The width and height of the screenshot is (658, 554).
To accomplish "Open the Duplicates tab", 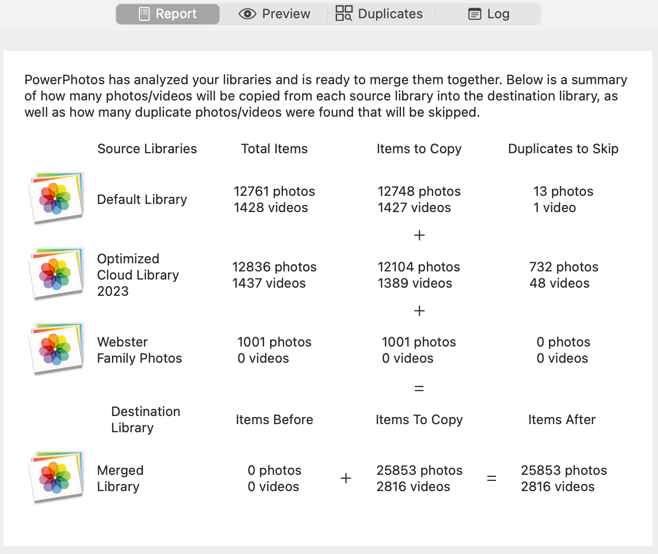I will [379, 14].
